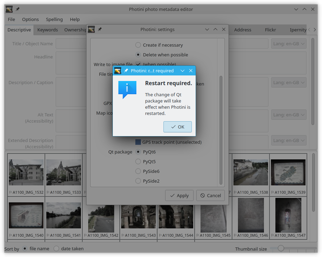
Task: Select the PySide2 Qt package option
Action: tap(138, 181)
